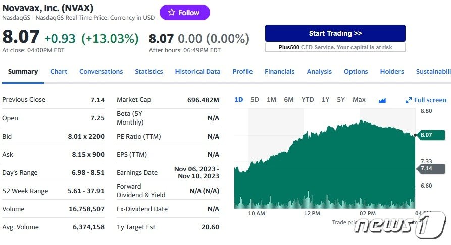
Task: Open the Conversations tab
Action: point(101,71)
